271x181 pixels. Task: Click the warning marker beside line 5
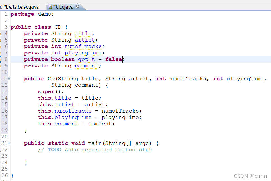2,40
